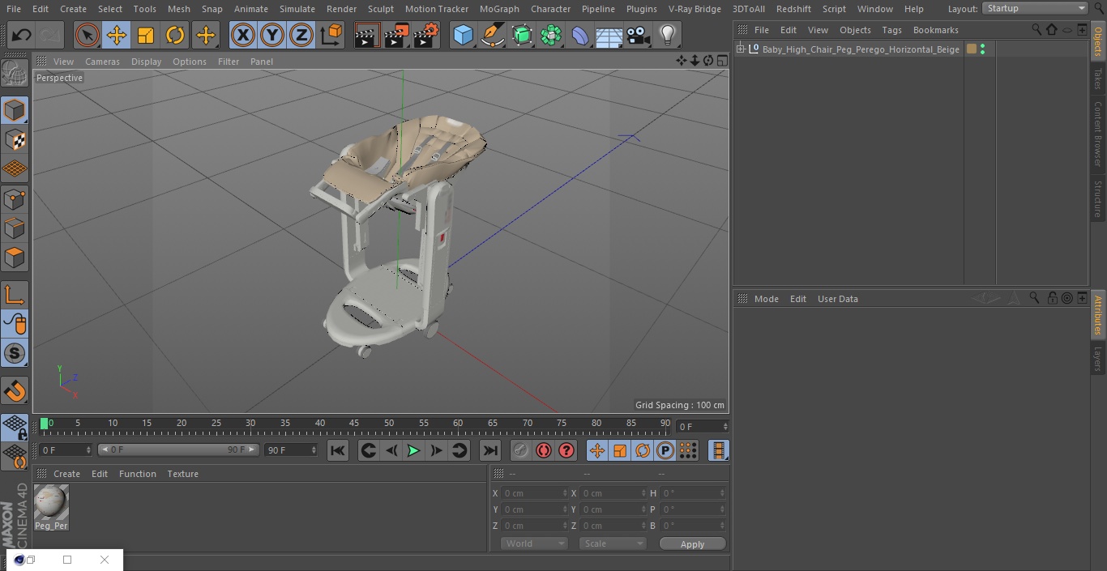Switch to Texture mode checkered cube

(x=15, y=139)
